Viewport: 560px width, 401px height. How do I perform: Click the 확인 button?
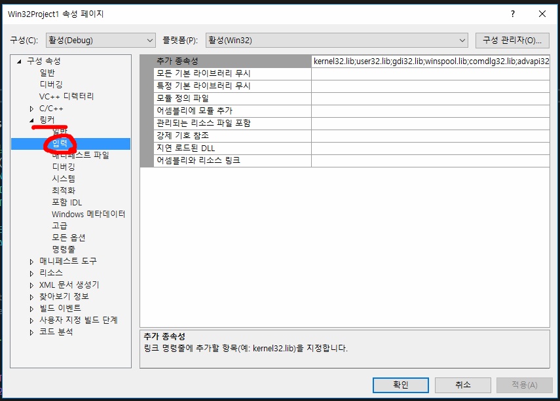point(401,385)
